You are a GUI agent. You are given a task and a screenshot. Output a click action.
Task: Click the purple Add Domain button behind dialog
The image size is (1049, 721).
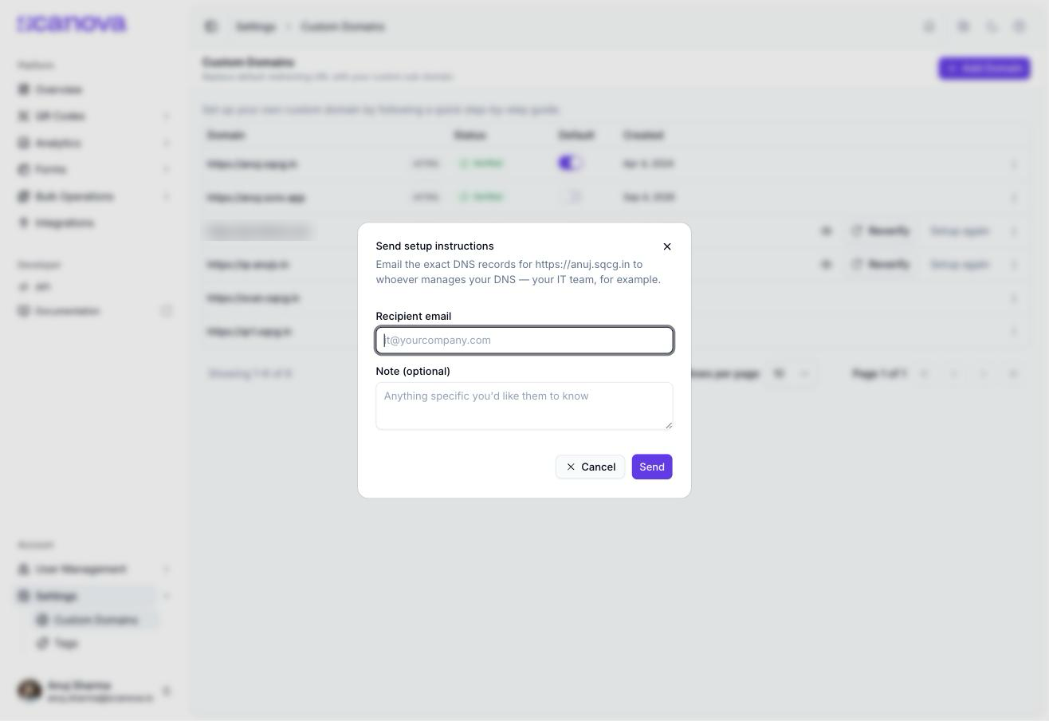click(x=984, y=68)
